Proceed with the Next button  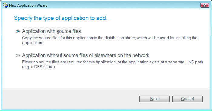(x=154, y=99)
